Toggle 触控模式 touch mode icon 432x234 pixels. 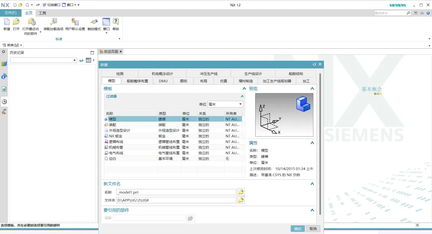point(94,22)
